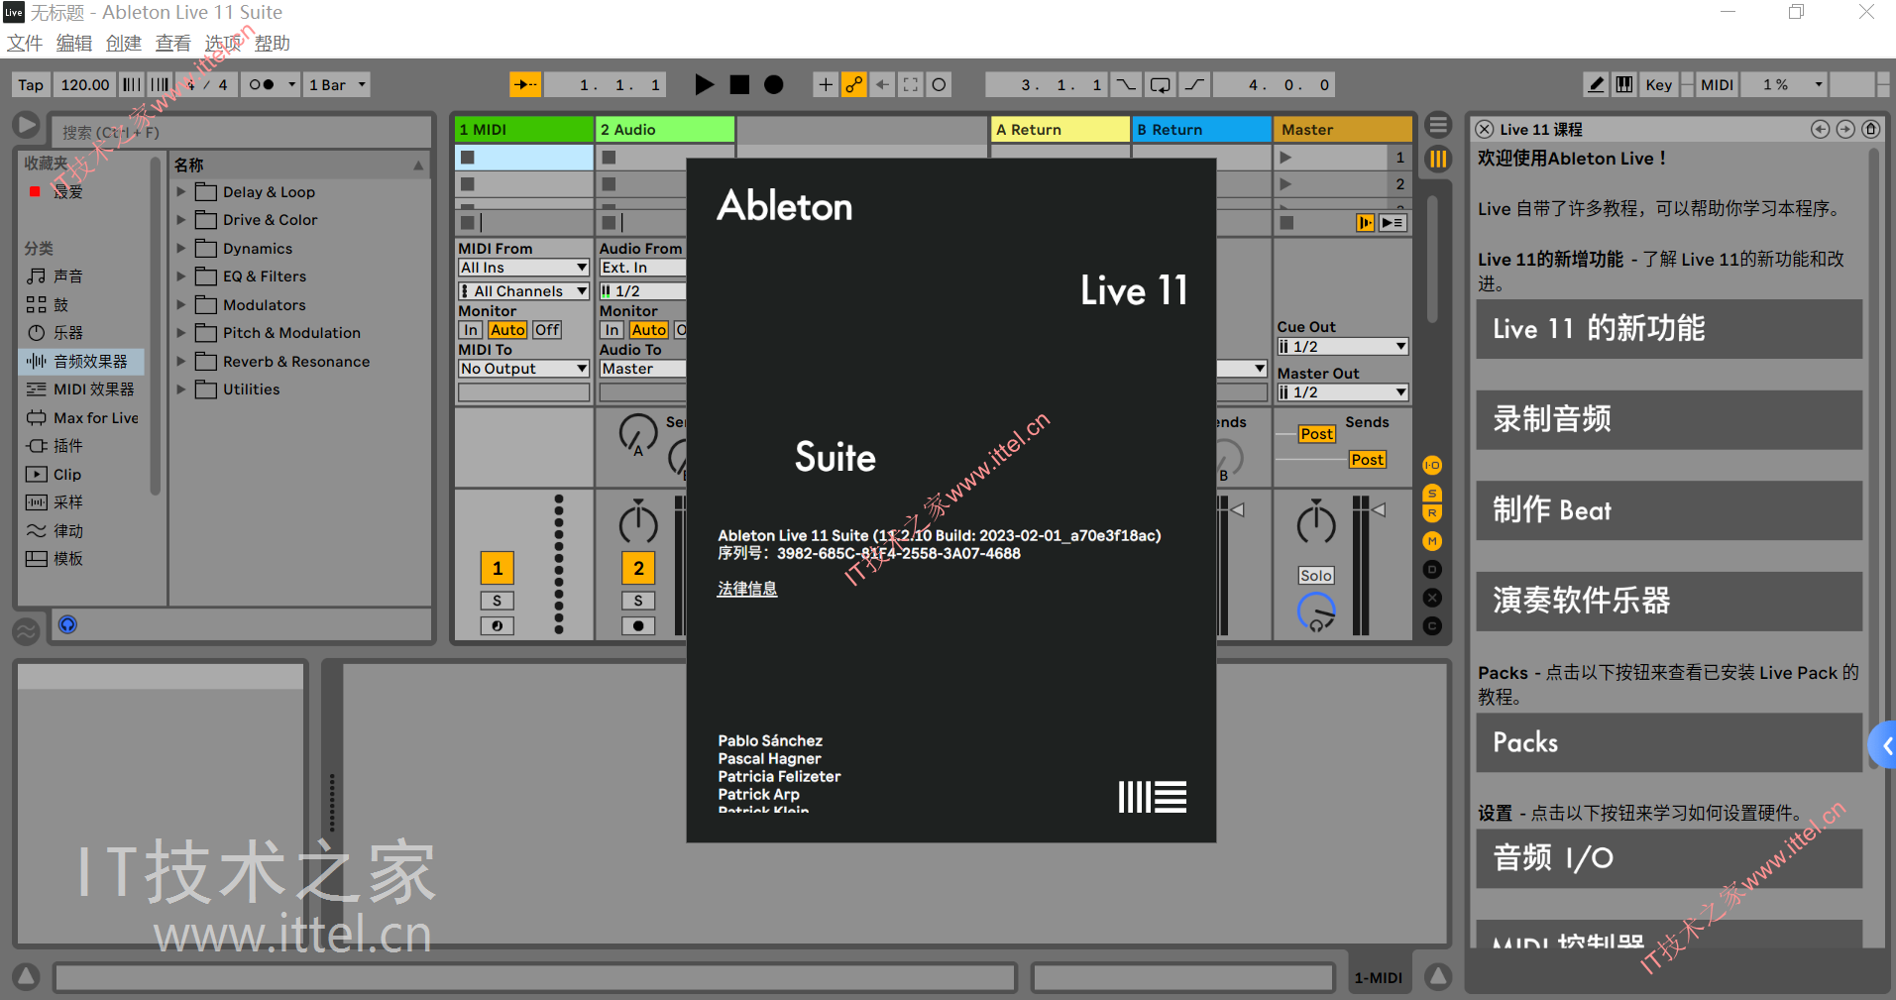1896x1000 pixels.
Task: Close the Live 11 lessons panel
Action: point(1485,129)
